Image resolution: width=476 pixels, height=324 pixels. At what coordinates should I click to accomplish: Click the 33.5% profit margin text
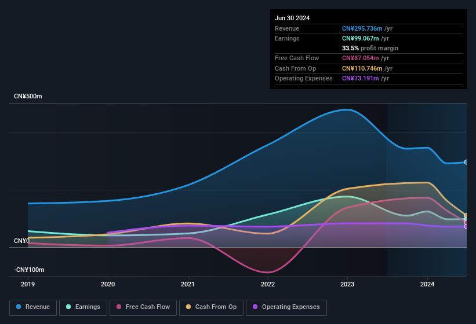[x=370, y=48]
